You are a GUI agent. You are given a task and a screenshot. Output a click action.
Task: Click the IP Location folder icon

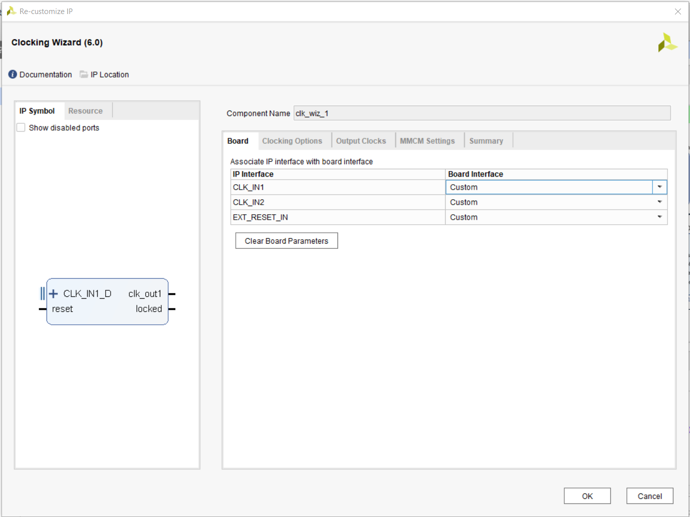83,74
